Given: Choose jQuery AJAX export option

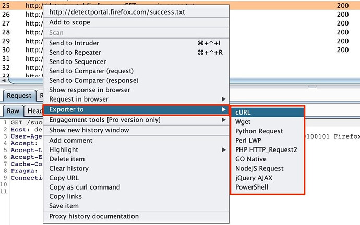Looking at the screenshot, I should [253, 178].
